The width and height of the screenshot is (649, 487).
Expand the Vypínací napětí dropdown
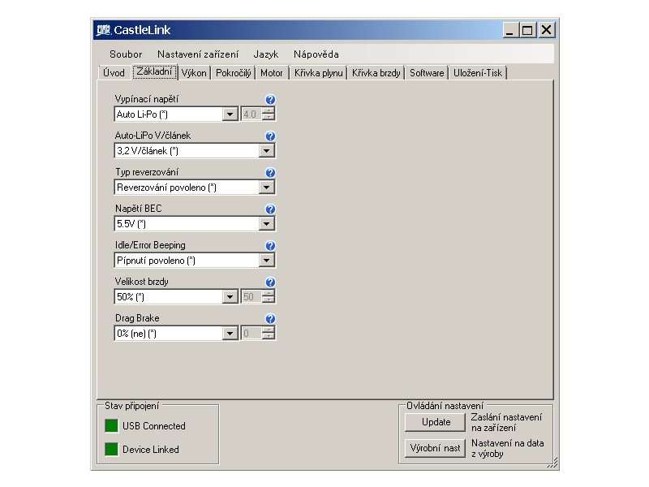[x=230, y=114]
